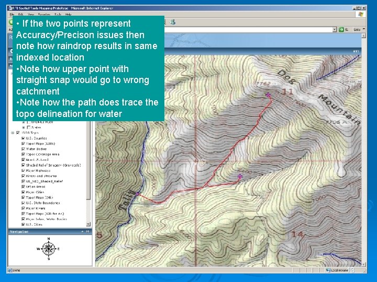Screen dimensions: 377x282
Task: Click section number 11 on the map
Action: 287,91
